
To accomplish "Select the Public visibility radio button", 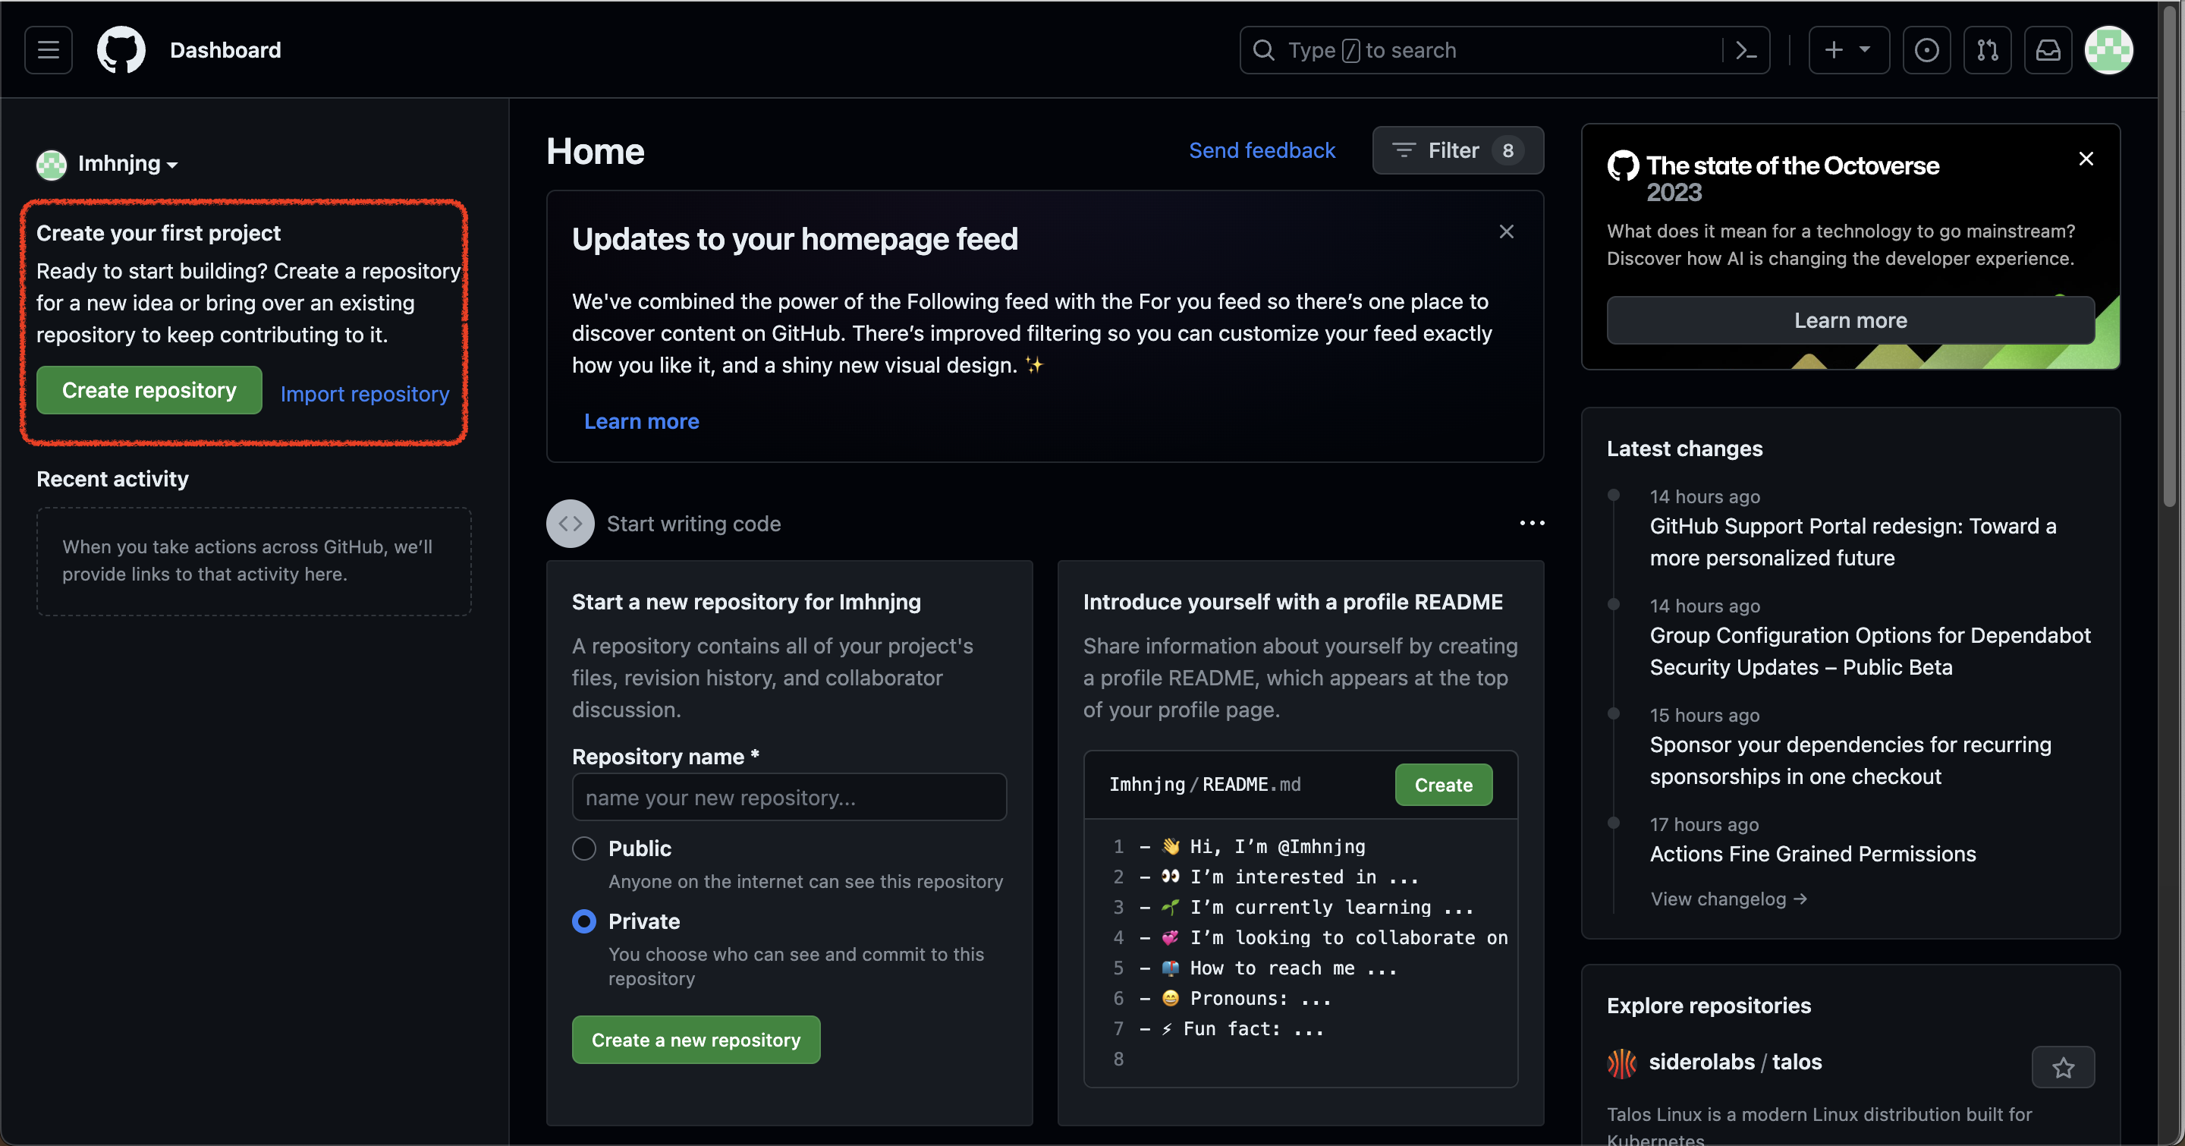I will click(584, 848).
